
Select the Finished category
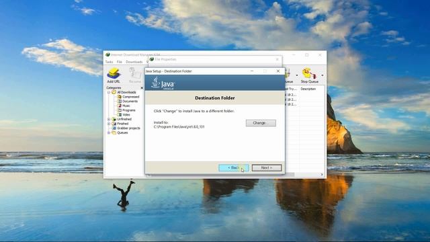[x=122, y=124]
